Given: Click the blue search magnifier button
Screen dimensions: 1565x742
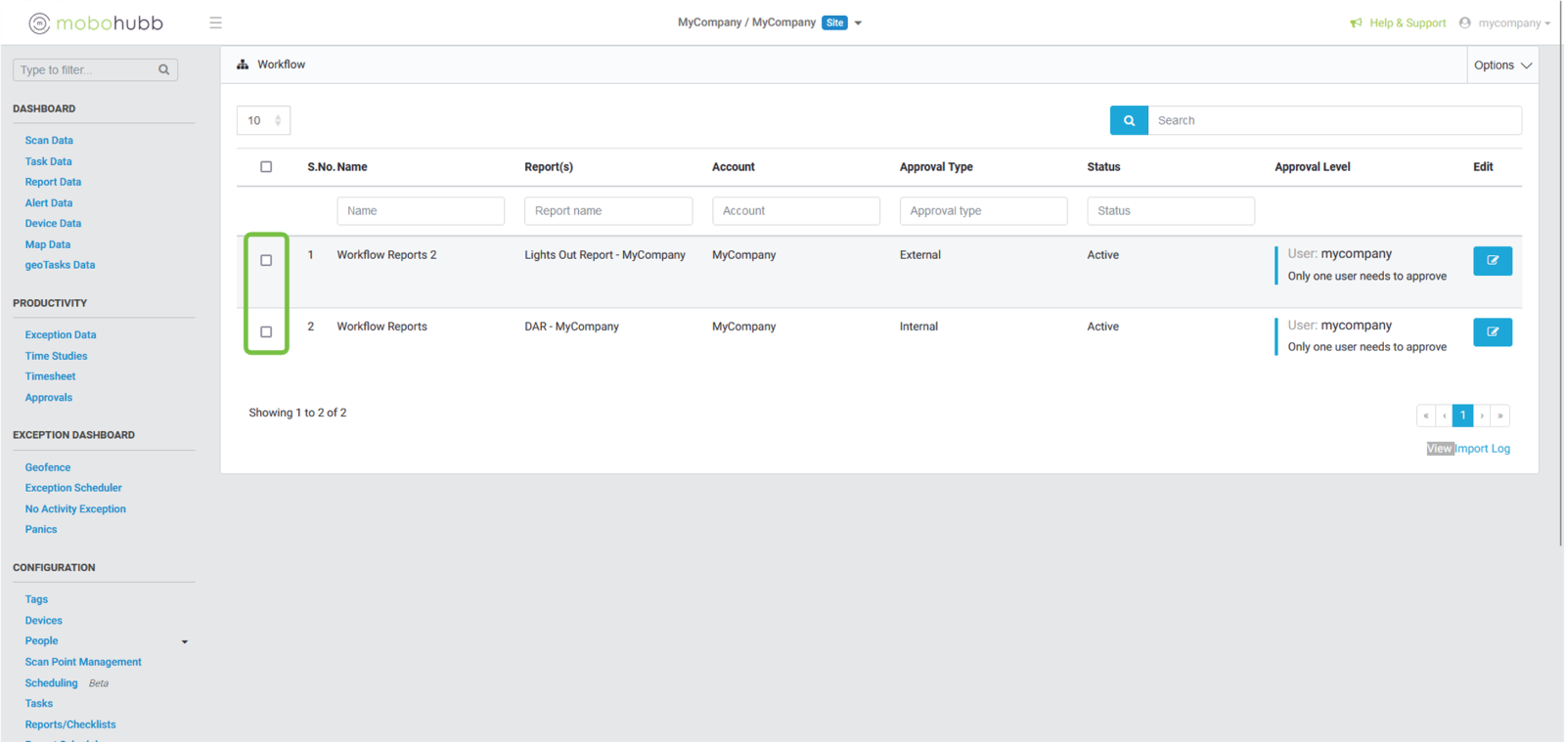Looking at the screenshot, I should pos(1129,120).
